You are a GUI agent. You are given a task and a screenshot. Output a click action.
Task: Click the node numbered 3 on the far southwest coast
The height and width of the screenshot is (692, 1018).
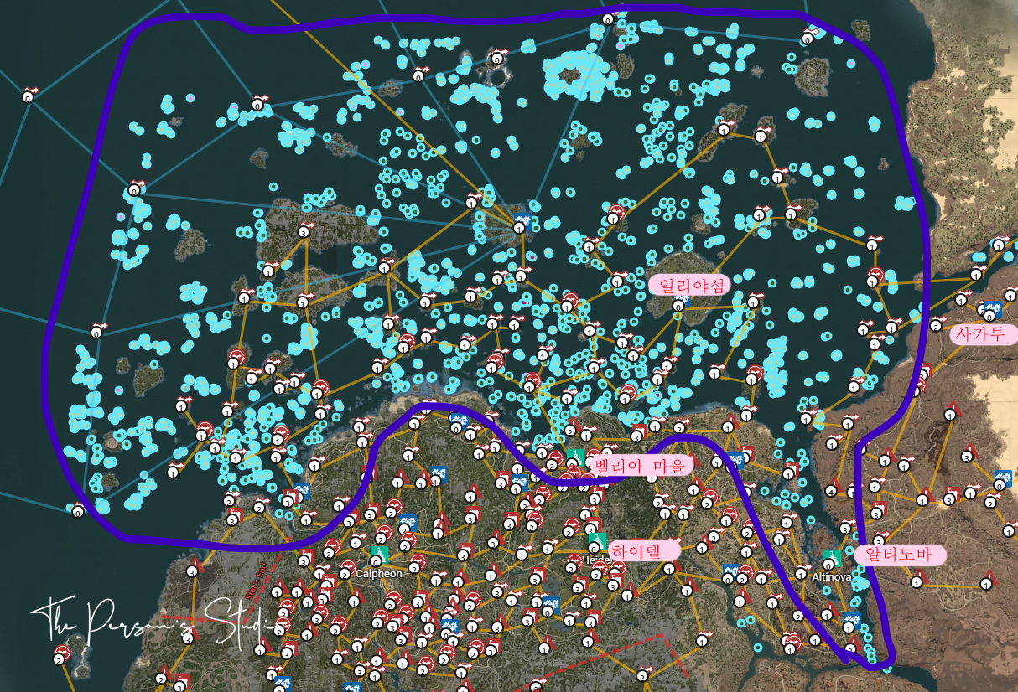coord(191,571)
